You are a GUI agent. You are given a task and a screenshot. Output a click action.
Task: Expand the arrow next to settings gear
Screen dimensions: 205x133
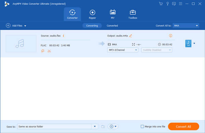(115, 126)
